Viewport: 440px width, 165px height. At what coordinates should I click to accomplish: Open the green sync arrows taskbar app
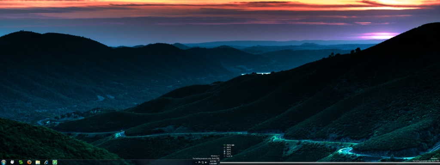[21, 162]
